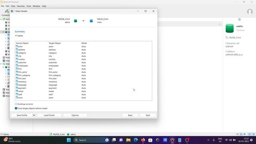Select the source table 'rental'
Viewport: 256px width, 144px height.
(x=20, y=91)
